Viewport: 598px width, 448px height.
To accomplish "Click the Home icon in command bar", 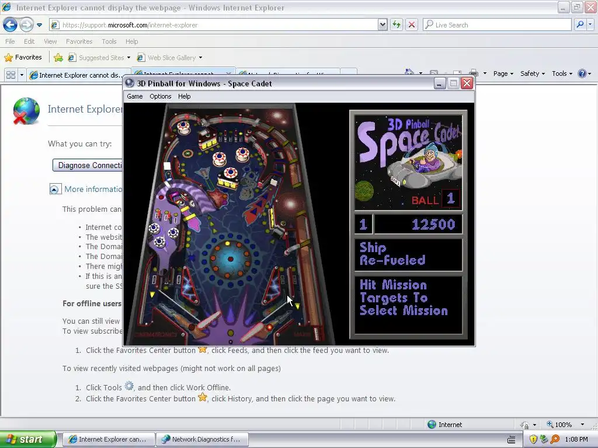I will 409,72.
